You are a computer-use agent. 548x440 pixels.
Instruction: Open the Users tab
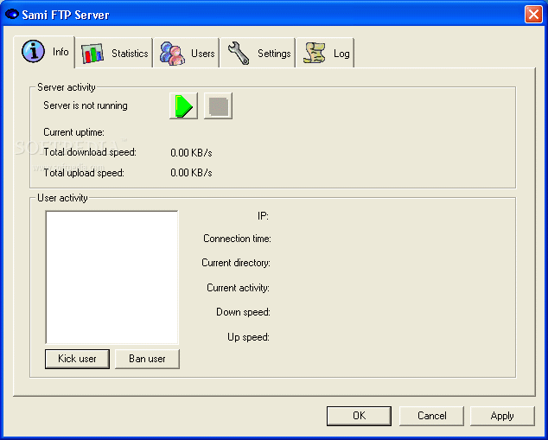click(187, 53)
